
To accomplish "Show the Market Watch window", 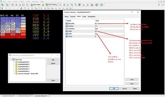I will [x=13, y=5].
